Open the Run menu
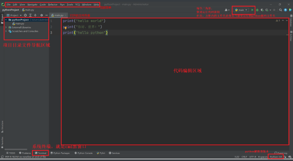293x161 pixels. pyautogui.click(x=62, y=5)
